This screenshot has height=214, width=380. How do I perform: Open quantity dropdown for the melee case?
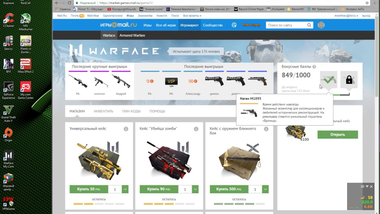tap(265, 189)
